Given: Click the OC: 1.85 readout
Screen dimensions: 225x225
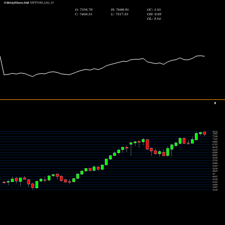Looking at the screenshot, I should point(154,10).
